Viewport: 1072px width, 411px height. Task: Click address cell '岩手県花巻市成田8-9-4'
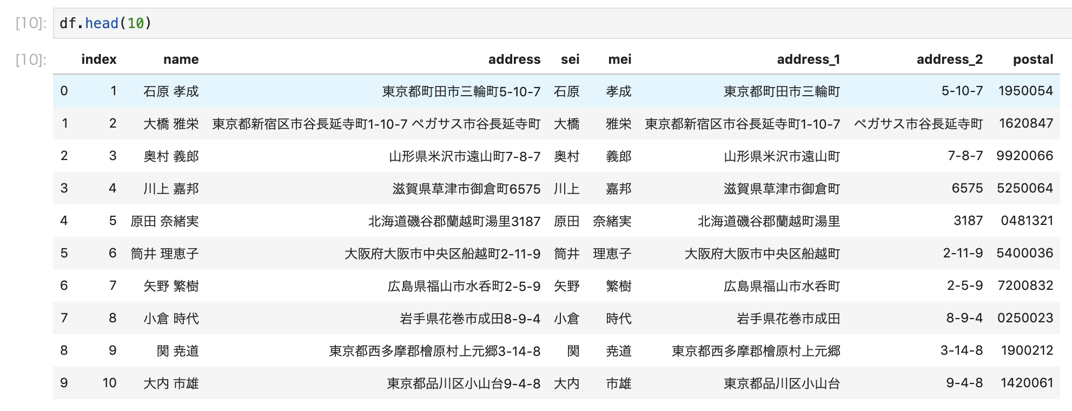pyautogui.click(x=470, y=319)
